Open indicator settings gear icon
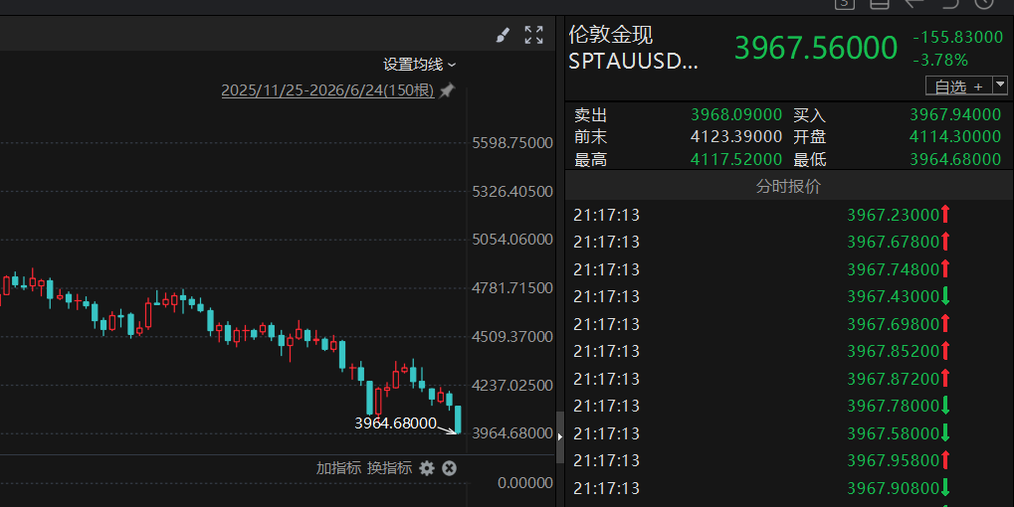Image resolution: width=1014 pixels, height=507 pixels. (x=427, y=468)
